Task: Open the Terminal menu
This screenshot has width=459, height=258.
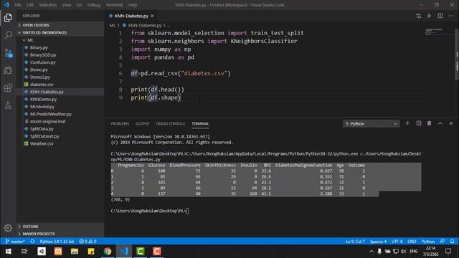Action: (x=114, y=5)
